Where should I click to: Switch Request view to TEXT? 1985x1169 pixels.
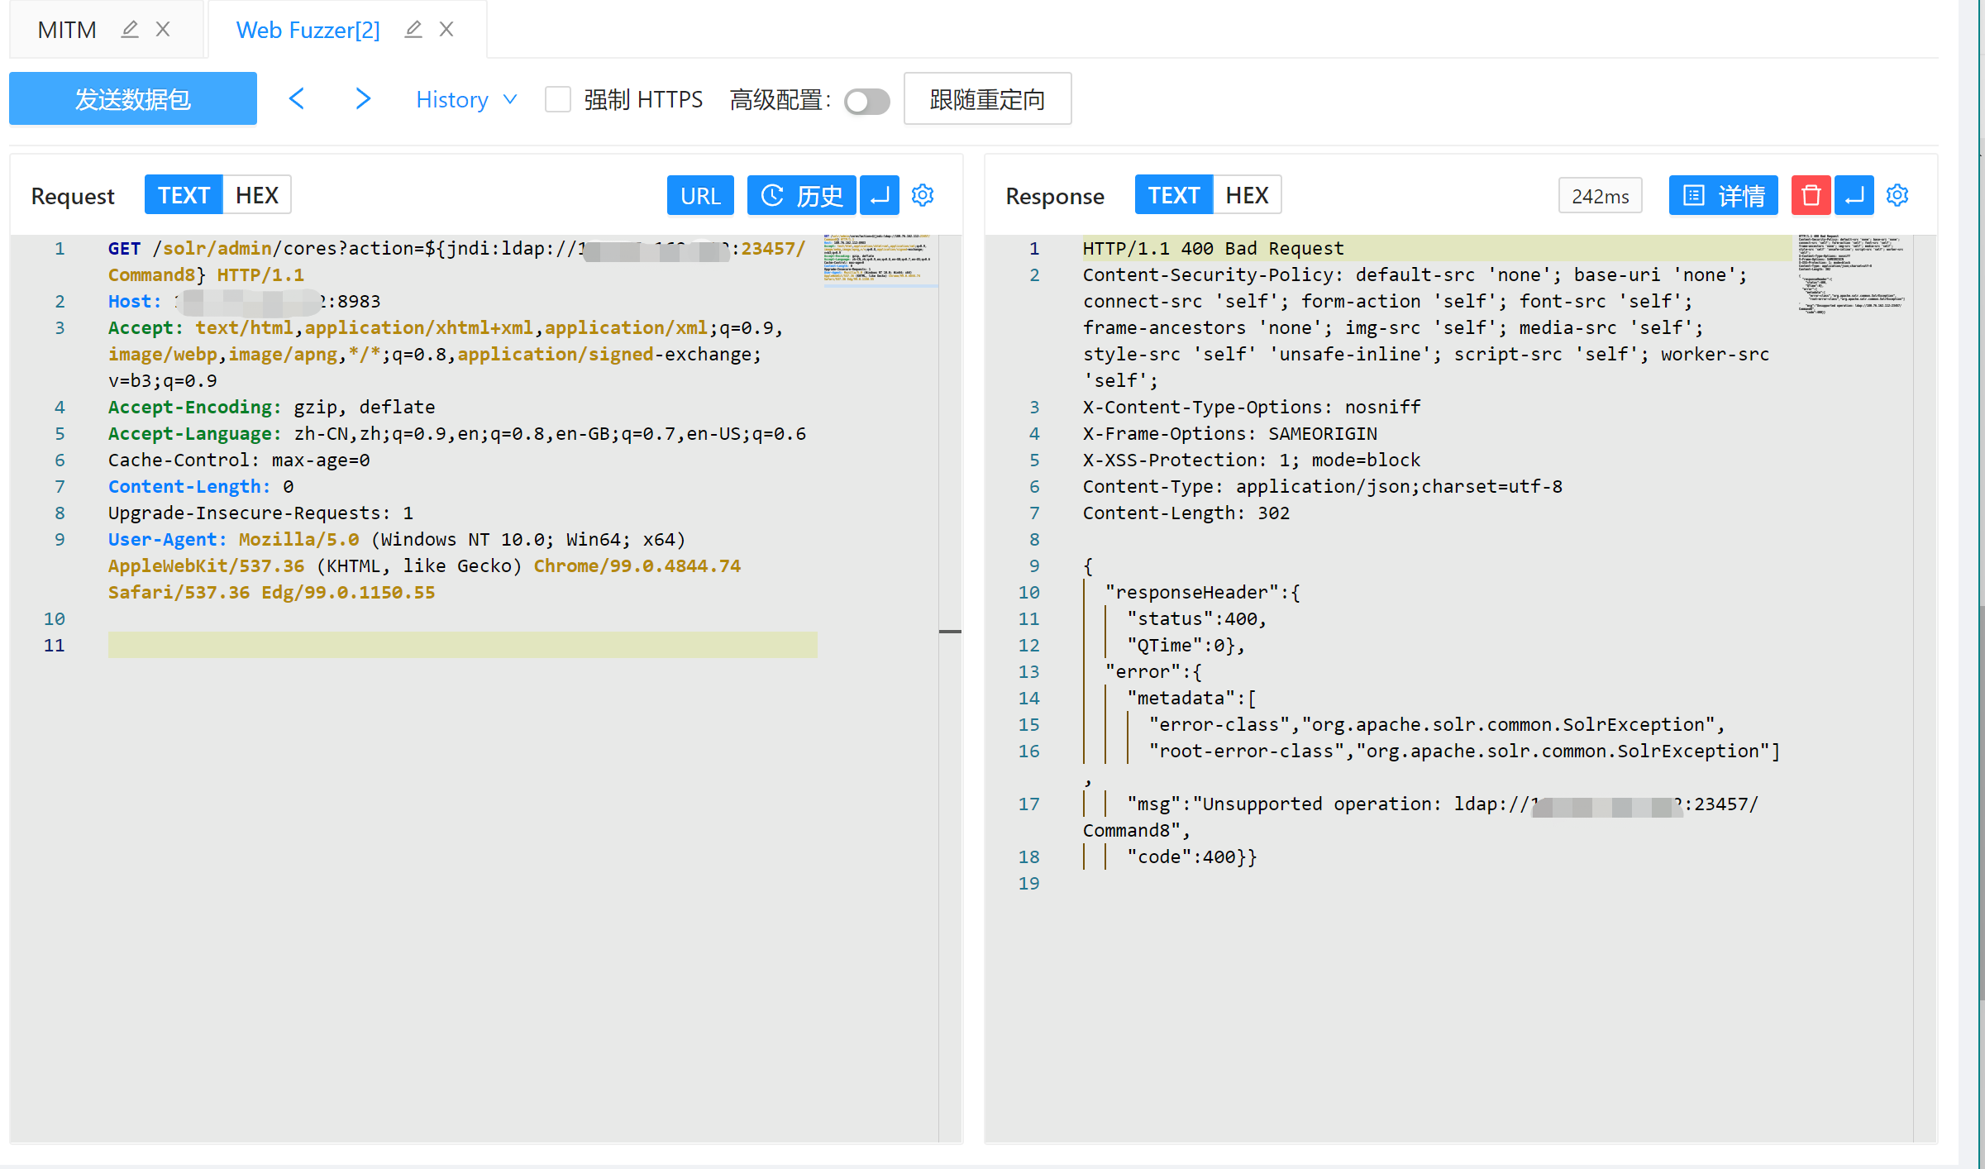184,196
